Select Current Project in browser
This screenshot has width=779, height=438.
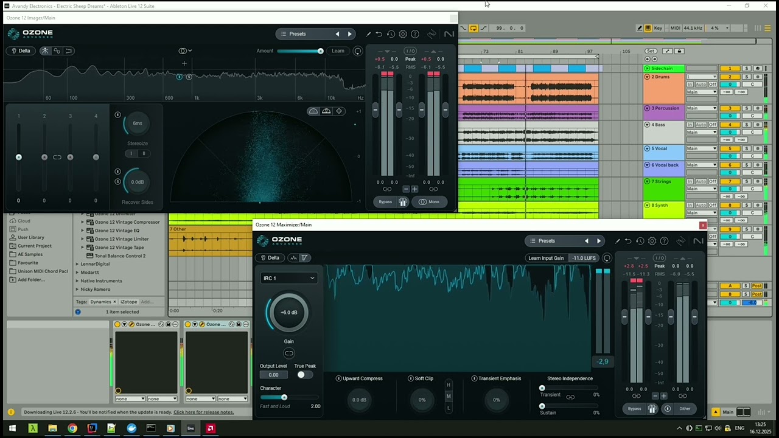click(34, 246)
